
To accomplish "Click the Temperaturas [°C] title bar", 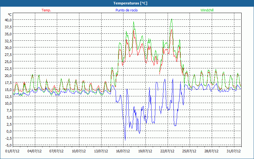I will pos(127,3).
